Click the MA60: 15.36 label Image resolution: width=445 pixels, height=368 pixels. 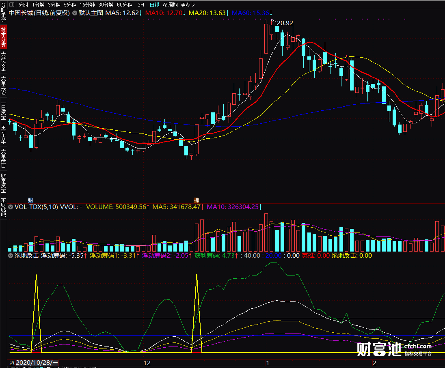[252, 13]
